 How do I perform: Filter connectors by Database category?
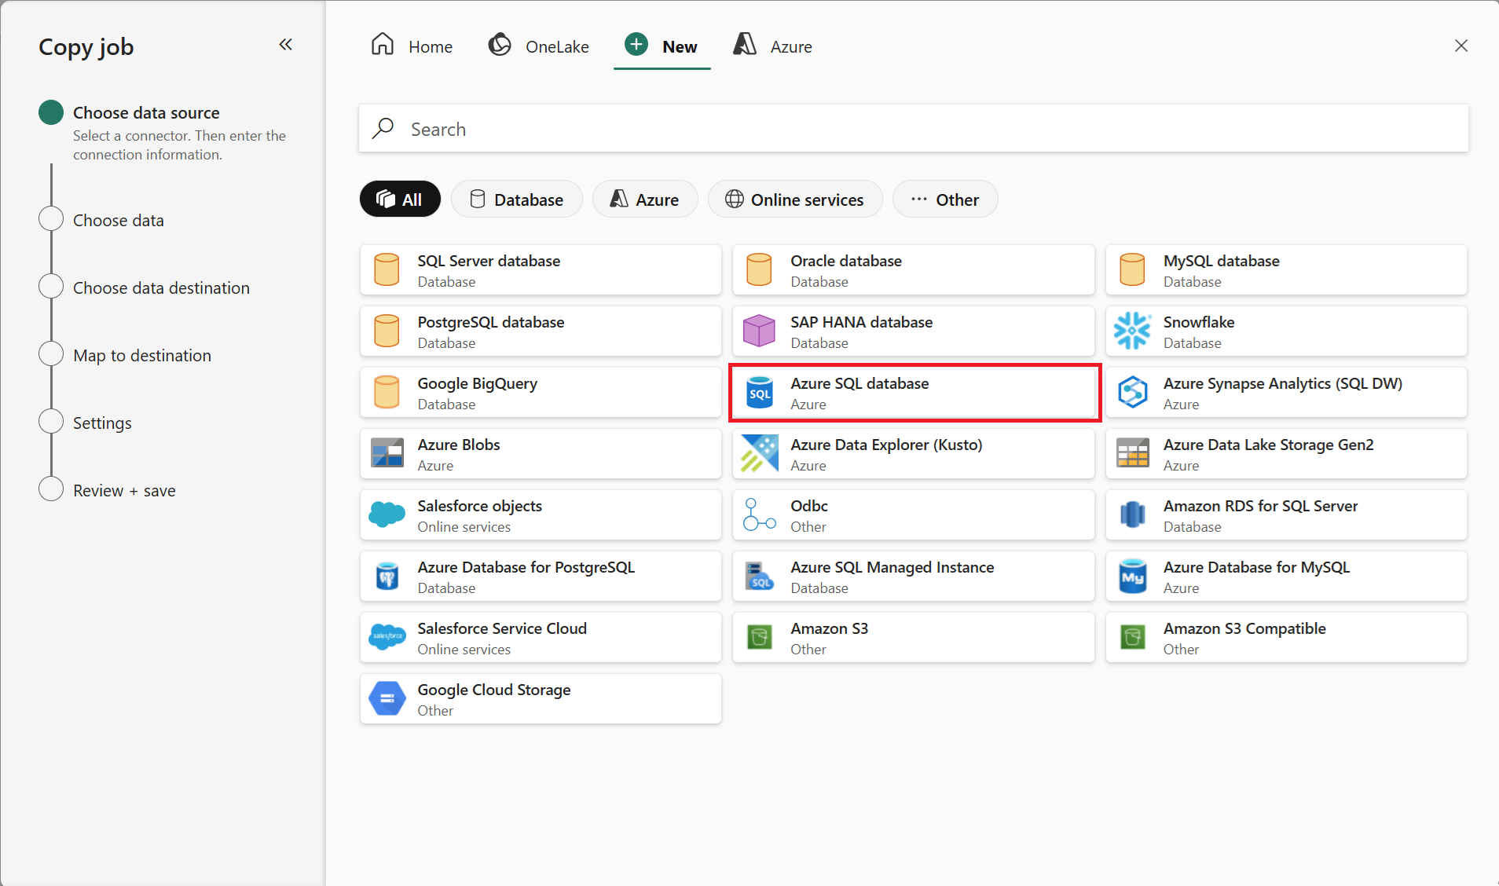pyautogui.click(x=517, y=200)
